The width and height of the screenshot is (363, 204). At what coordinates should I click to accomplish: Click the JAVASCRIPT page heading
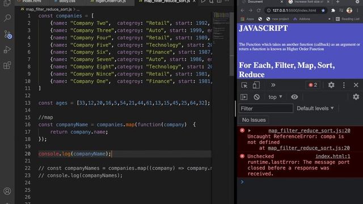(x=263, y=28)
